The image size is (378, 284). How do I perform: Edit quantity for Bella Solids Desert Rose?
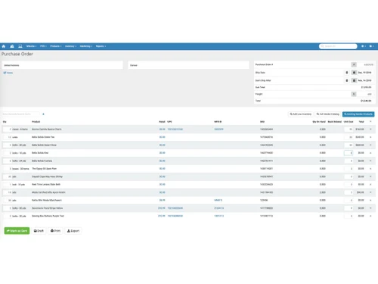coord(8,145)
